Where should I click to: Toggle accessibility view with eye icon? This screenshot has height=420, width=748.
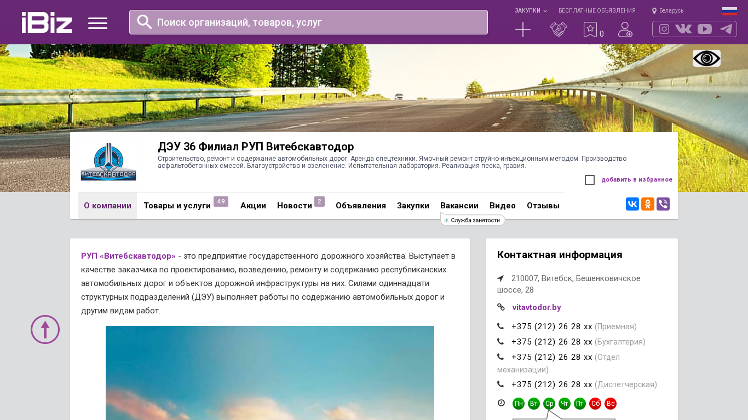point(706,58)
